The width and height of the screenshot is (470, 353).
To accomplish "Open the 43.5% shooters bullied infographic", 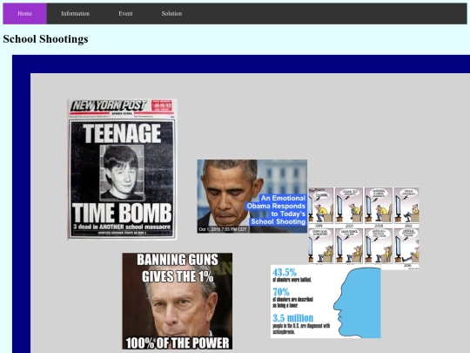I will pyautogui.click(x=326, y=302).
